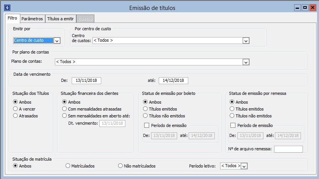319x179 pixels.
Task: Click the Data de vencimento De field
Action: 86,80
